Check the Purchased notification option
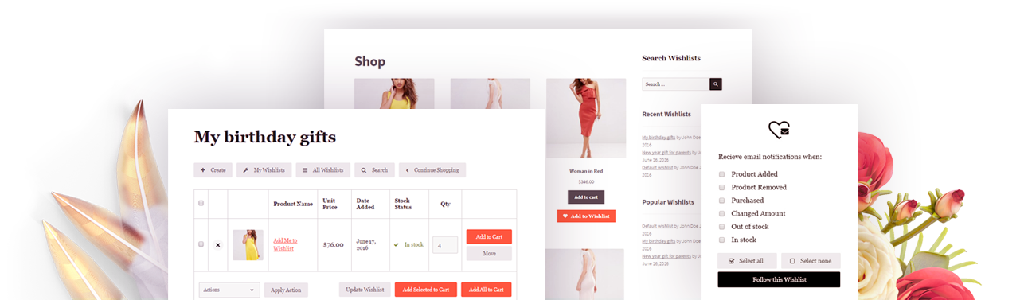Screen dimensions: 1024x300 (722, 201)
